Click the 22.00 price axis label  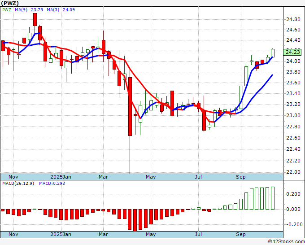[293, 172]
